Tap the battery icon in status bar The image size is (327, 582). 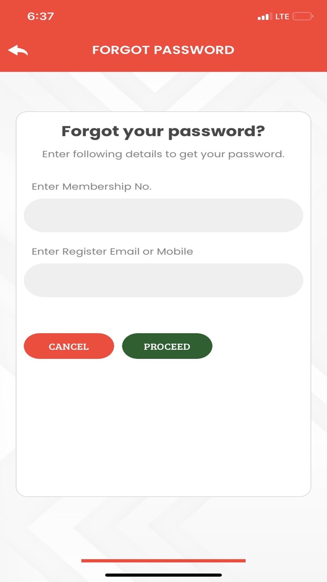click(302, 17)
